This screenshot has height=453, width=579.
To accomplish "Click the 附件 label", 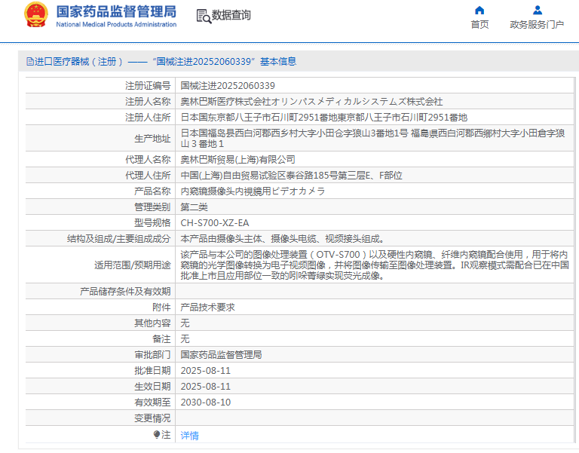I will point(161,308).
